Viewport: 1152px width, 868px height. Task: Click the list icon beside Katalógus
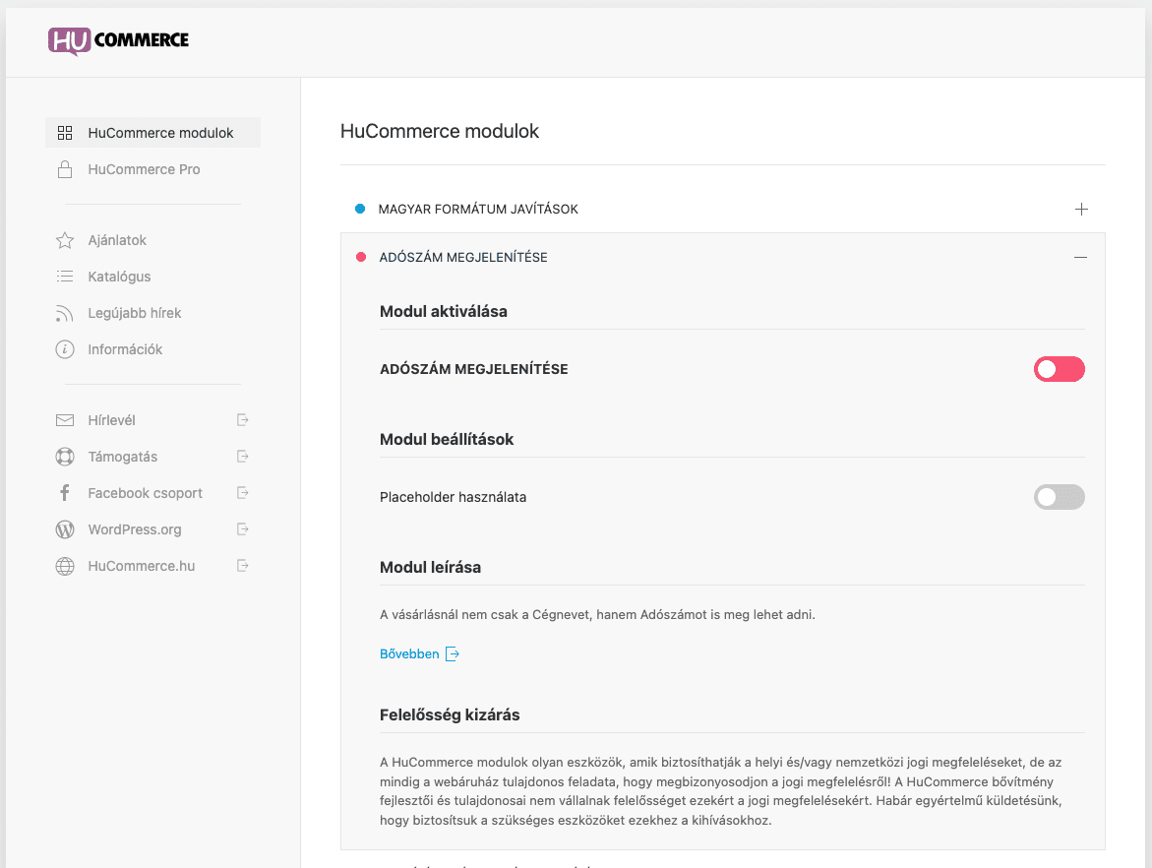pyautogui.click(x=65, y=277)
